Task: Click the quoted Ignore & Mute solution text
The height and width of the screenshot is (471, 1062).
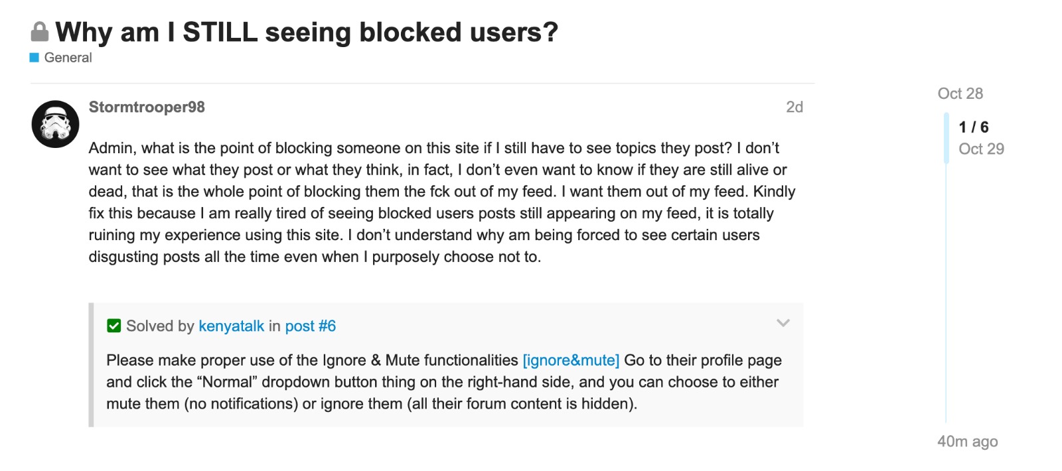Action: click(x=442, y=382)
